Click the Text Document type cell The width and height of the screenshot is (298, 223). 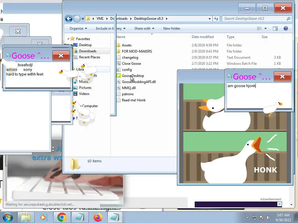point(238,57)
